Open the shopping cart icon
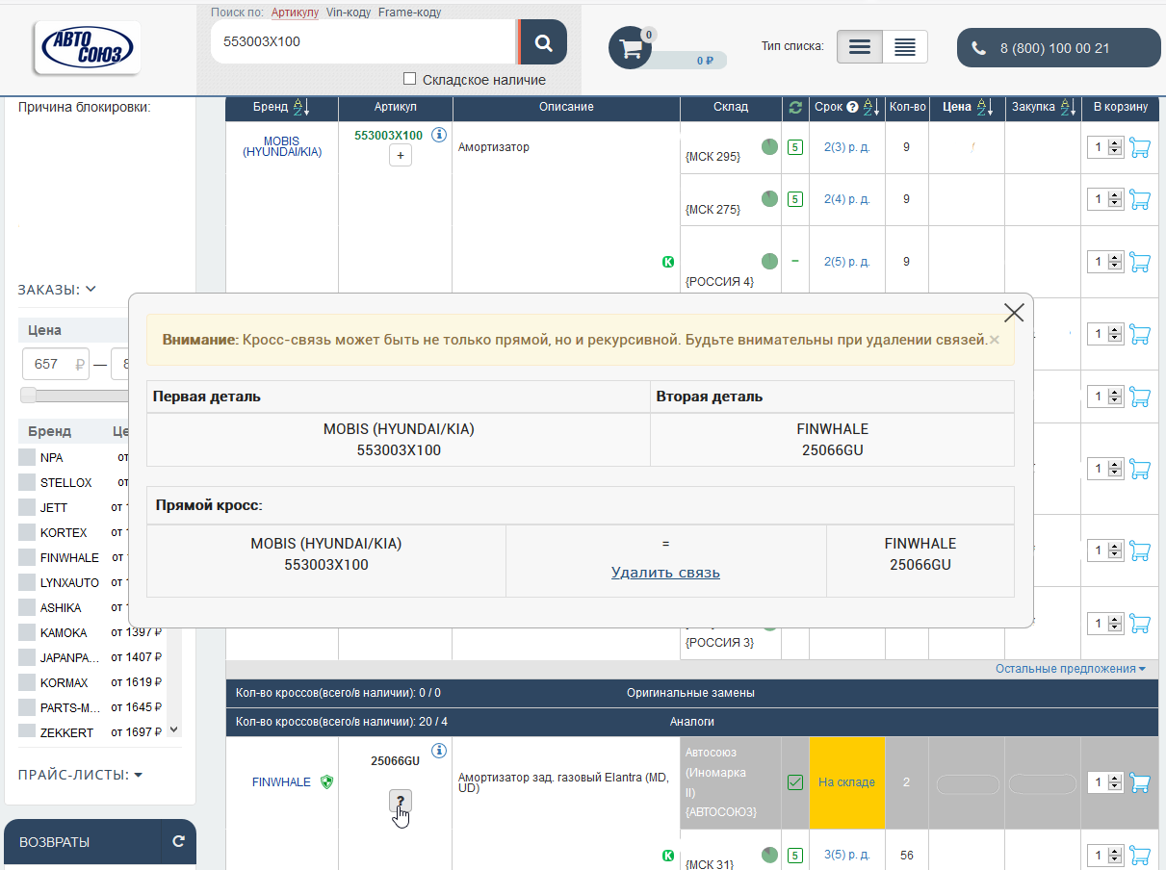1166x870 pixels. pyautogui.click(x=631, y=49)
